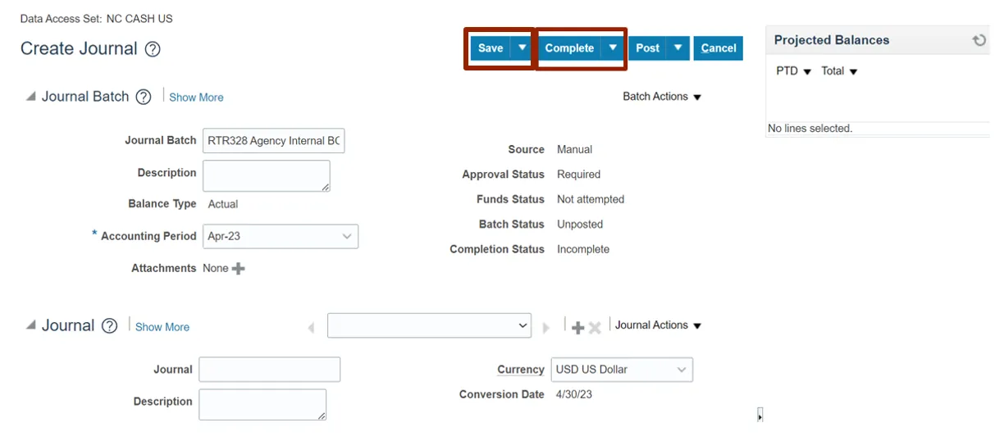This screenshot has width=1004, height=436.
Task: Go to the previous journal arrow
Action: point(311,328)
